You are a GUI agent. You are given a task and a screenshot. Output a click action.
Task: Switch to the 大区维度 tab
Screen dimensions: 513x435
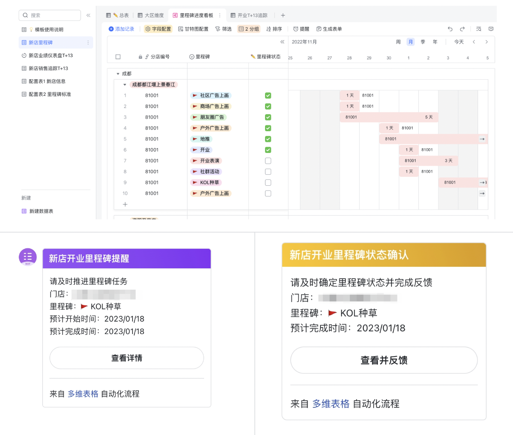click(151, 15)
